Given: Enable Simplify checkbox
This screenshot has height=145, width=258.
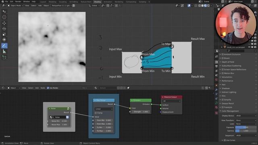Looking at the screenshot, I should (223, 100).
